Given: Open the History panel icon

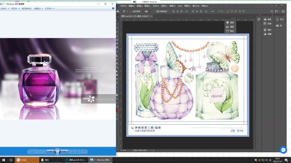Looking at the screenshot, I should point(259,19).
